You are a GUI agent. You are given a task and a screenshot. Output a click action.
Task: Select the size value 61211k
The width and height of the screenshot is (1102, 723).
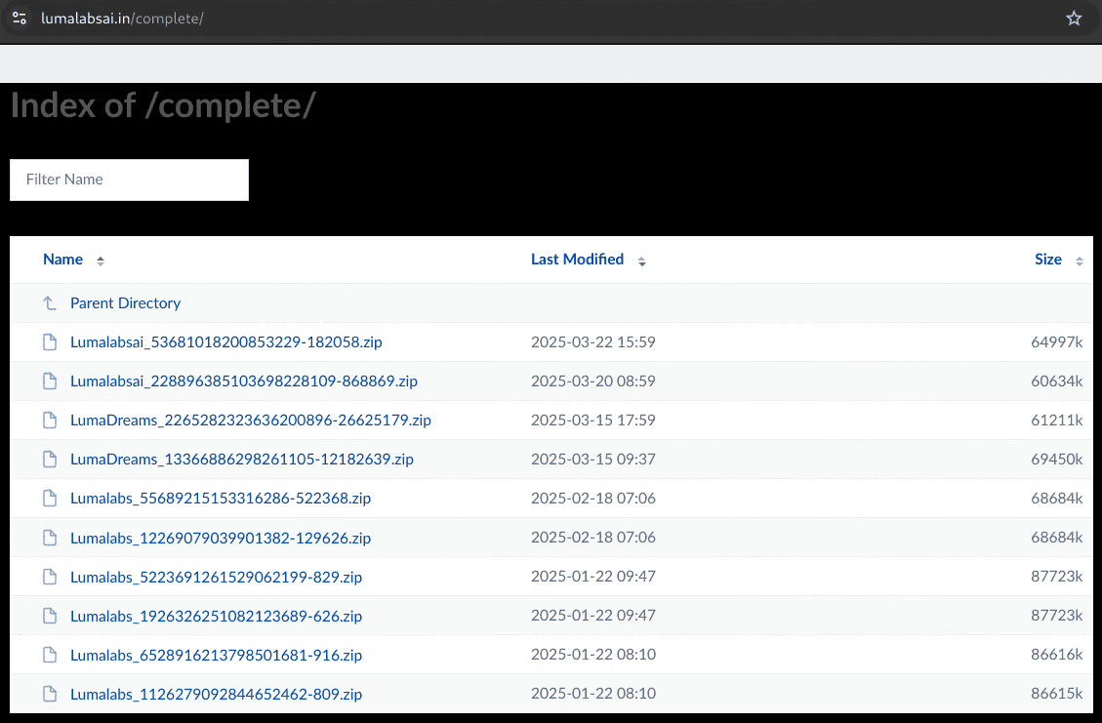coord(1056,421)
